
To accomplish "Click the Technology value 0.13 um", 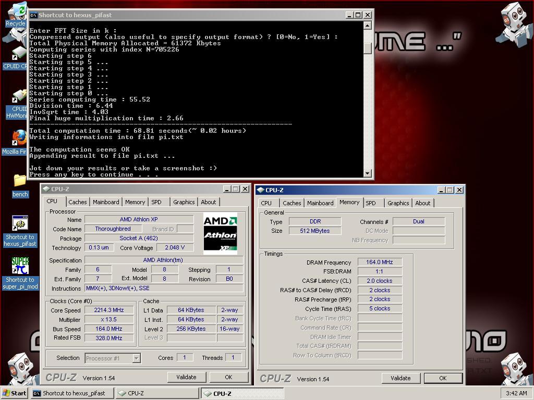I will pos(99,247).
